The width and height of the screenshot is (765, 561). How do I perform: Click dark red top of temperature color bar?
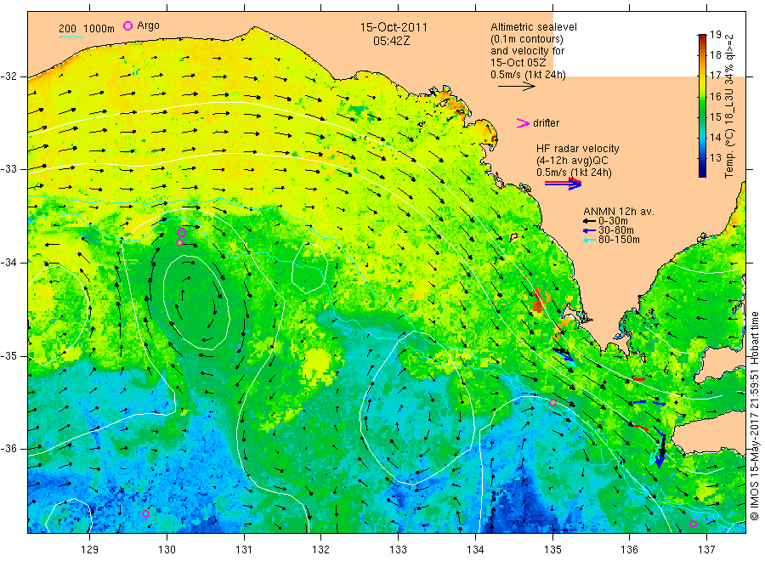(702, 38)
